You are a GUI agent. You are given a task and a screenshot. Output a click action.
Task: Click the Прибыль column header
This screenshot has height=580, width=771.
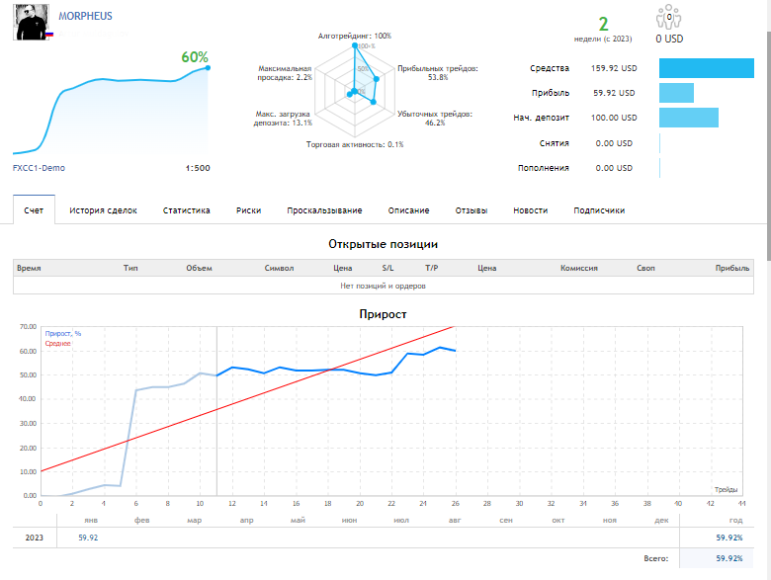click(732, 268)
